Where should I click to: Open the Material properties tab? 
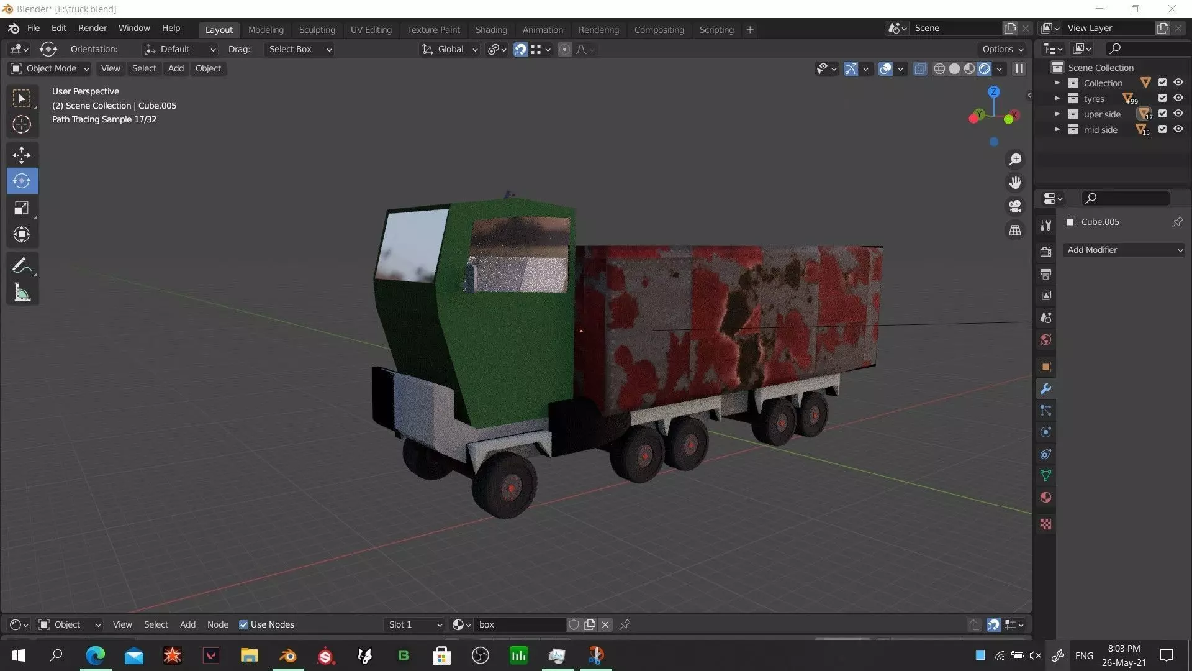coord(1045,498)
